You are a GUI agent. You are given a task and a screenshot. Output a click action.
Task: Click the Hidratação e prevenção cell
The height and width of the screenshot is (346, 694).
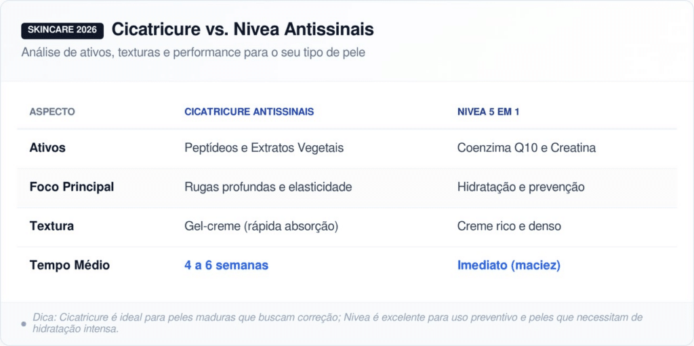(x=520, y=187)
